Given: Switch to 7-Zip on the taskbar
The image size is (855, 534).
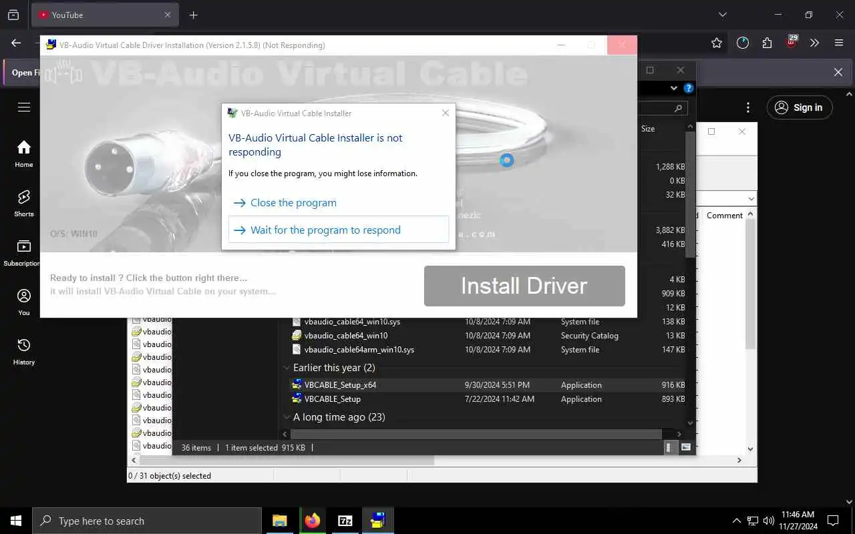Looking at the screenshot, I should [345, 521].
